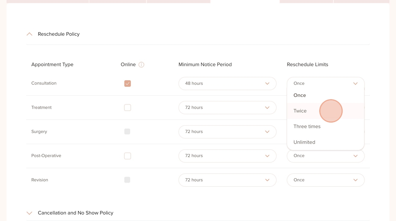Open Treatment minimum notice dropdown
The width and height of the screenshot is (396, 221).
(227, 108)
